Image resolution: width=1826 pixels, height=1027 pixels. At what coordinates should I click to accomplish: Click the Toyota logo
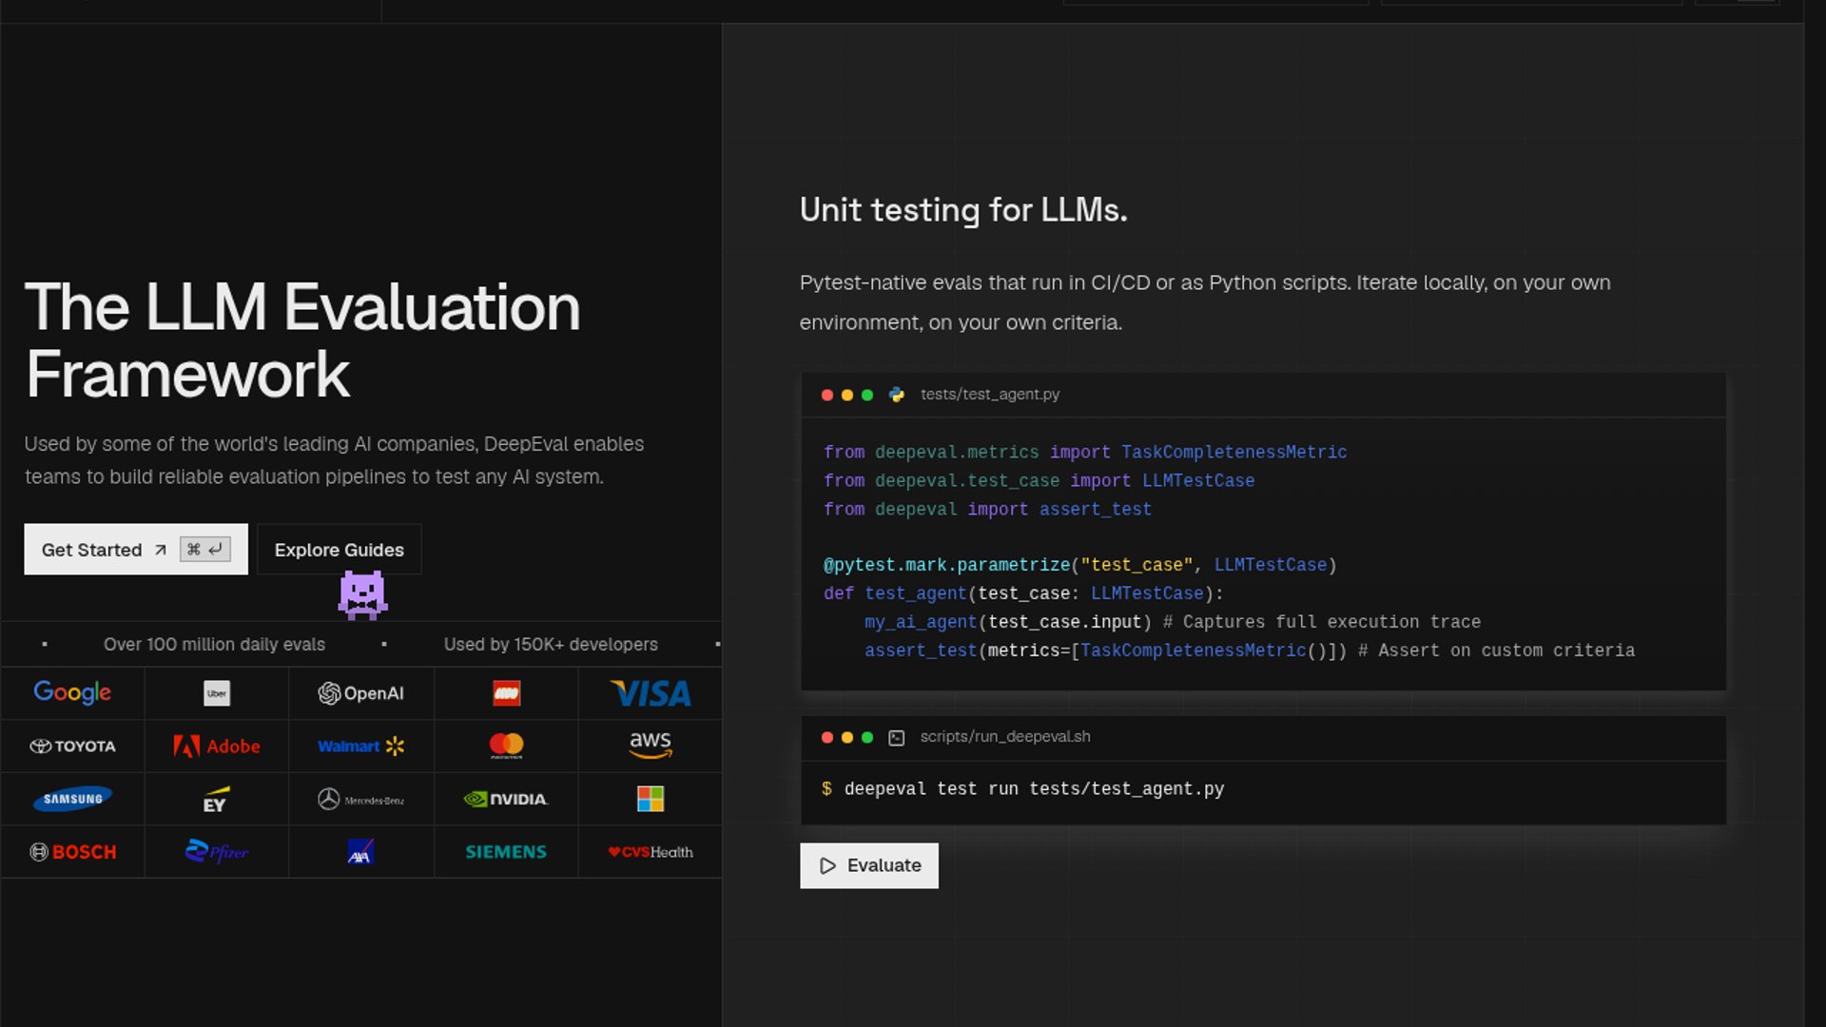pos(72,746)
